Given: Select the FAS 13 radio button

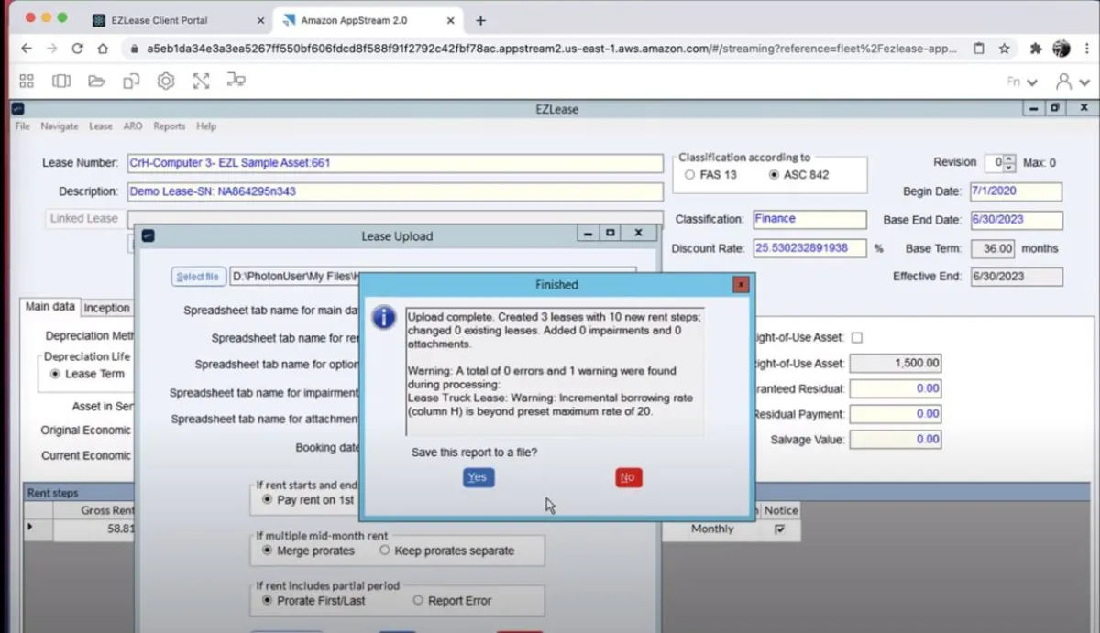Looking at the screenshot, I should pyautogui.click(x=690, y=175).
